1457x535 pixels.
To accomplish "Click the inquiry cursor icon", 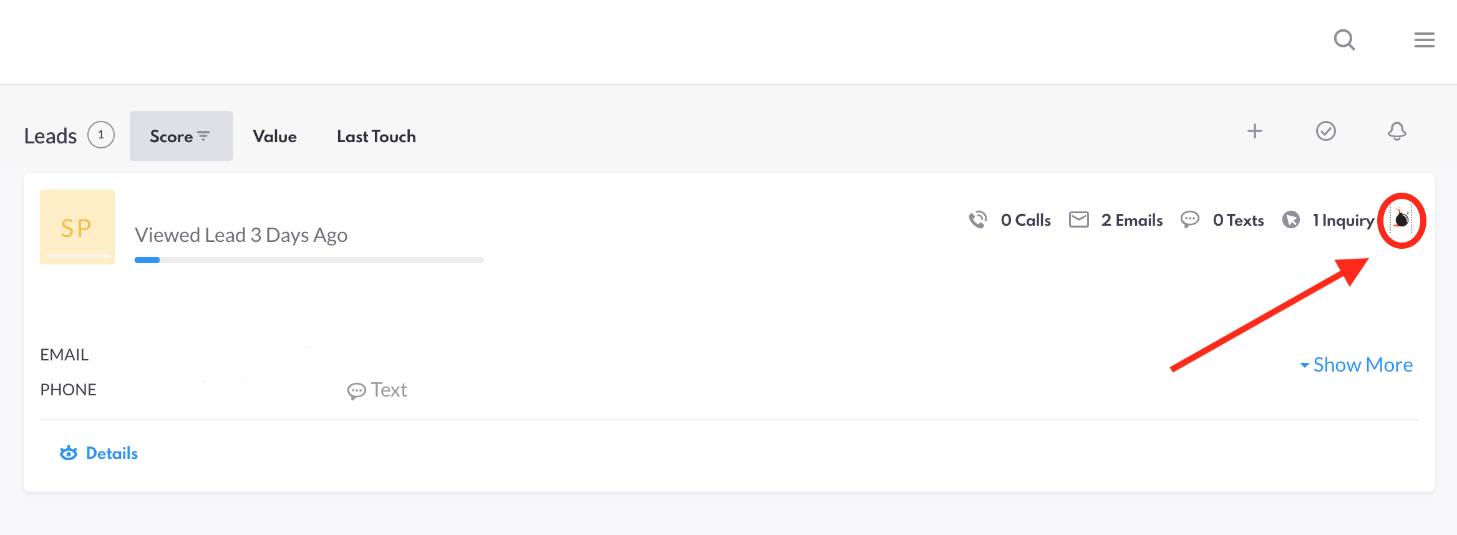I will point(1290,219).
